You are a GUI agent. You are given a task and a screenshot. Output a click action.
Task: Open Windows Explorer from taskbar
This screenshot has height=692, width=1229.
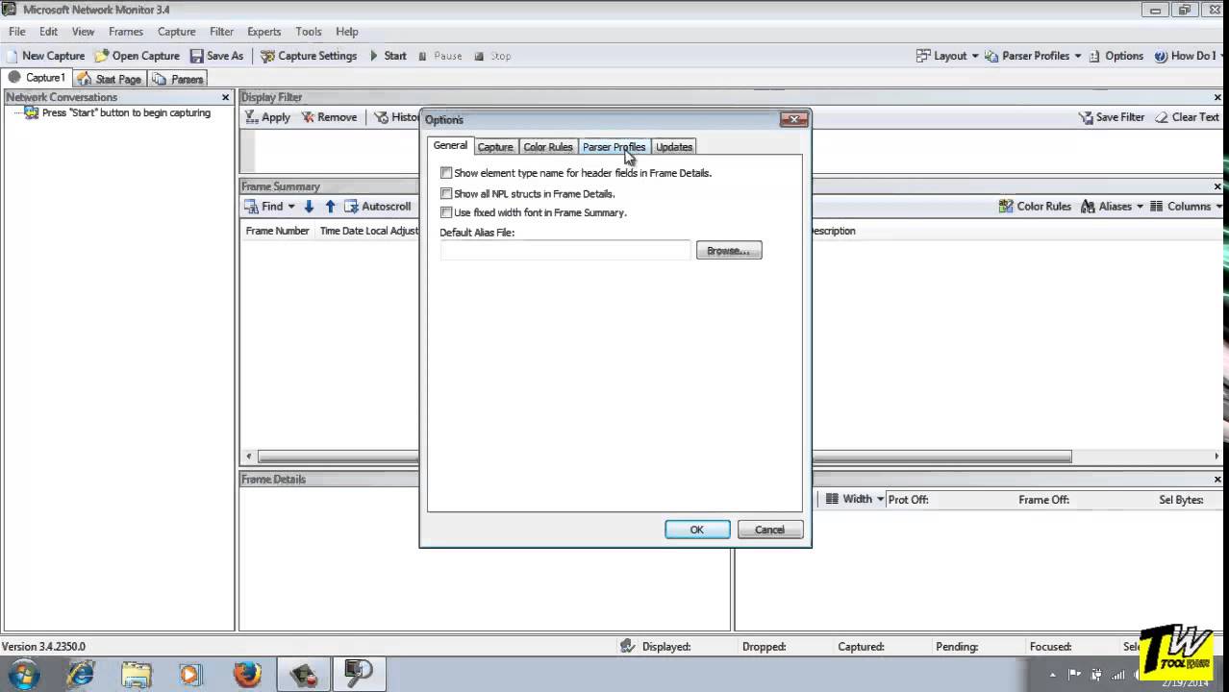tap(137, 675)
